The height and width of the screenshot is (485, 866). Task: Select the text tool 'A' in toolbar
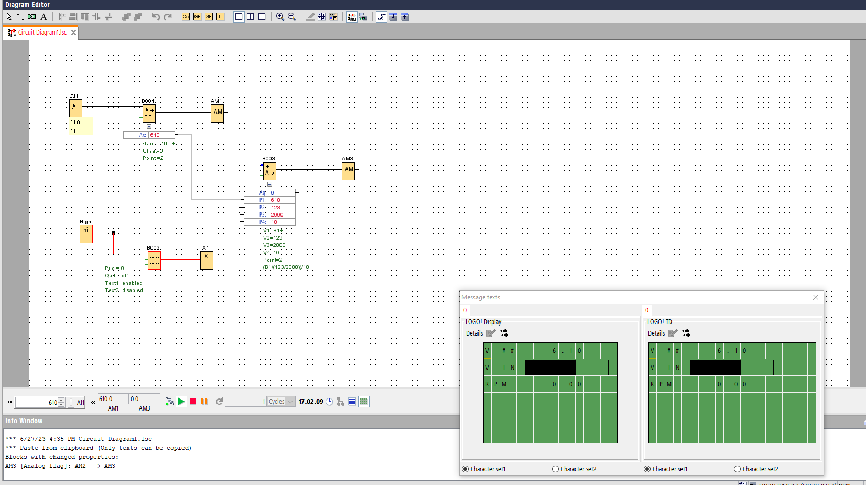[44, 17]
